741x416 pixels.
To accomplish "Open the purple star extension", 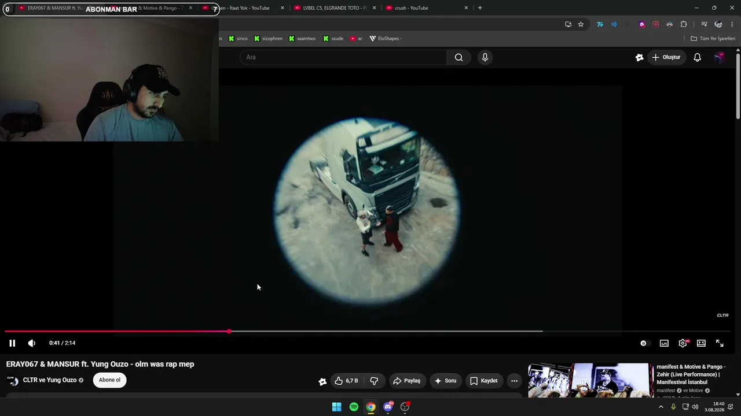I will click(641, 24).
